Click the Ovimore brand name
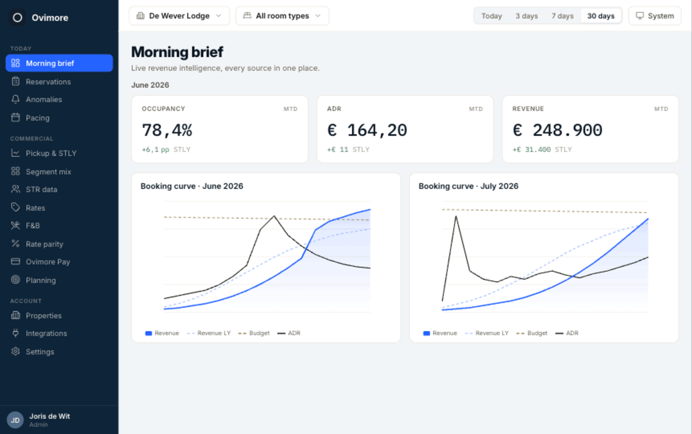This screenshot has height=434, width=692. pos(50,18)
